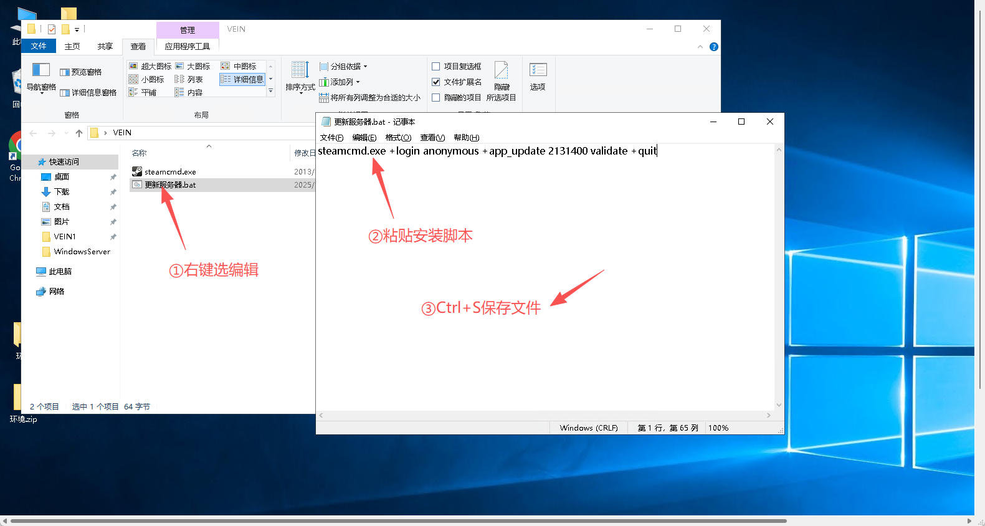This screenshot has width=985, height=526.
Task: Toggle the file name extensions checkbox
Action: [436, 82]
